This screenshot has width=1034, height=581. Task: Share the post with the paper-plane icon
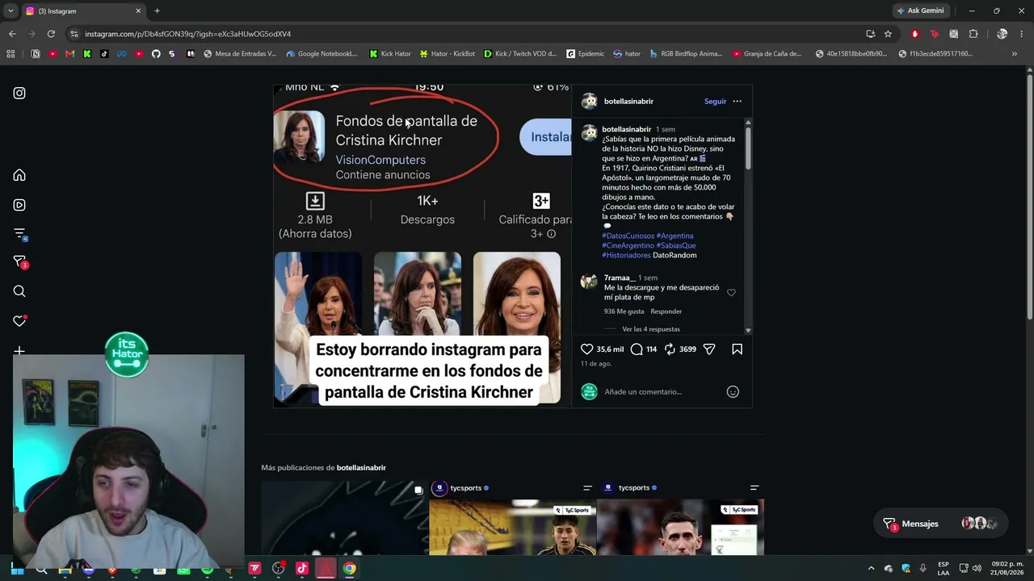[709, 349]
